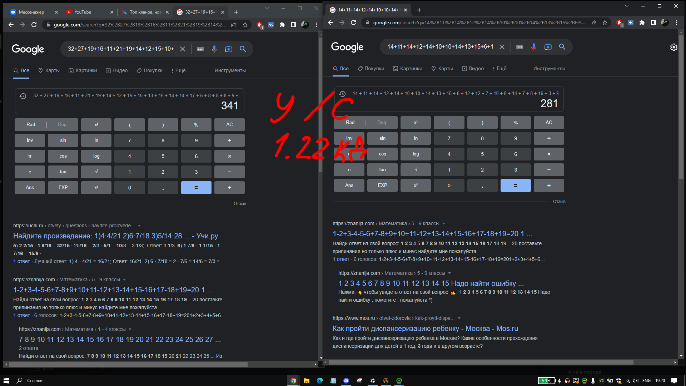
Task: Switch to Мессенджер tab
Action: (x=34, y=12)
